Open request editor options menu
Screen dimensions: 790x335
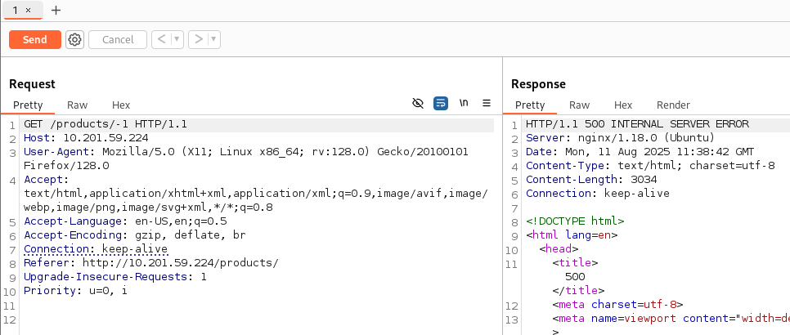coord(487,103)
